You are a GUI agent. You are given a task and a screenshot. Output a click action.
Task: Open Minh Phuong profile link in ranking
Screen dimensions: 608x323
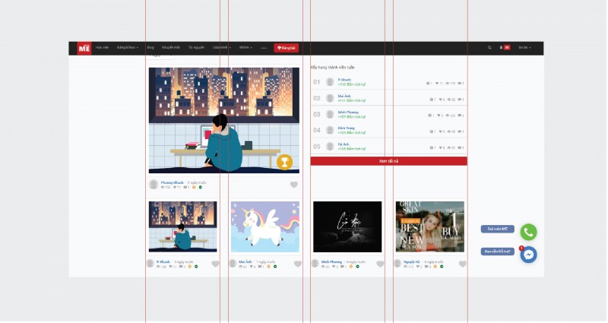tap(348, 112)
